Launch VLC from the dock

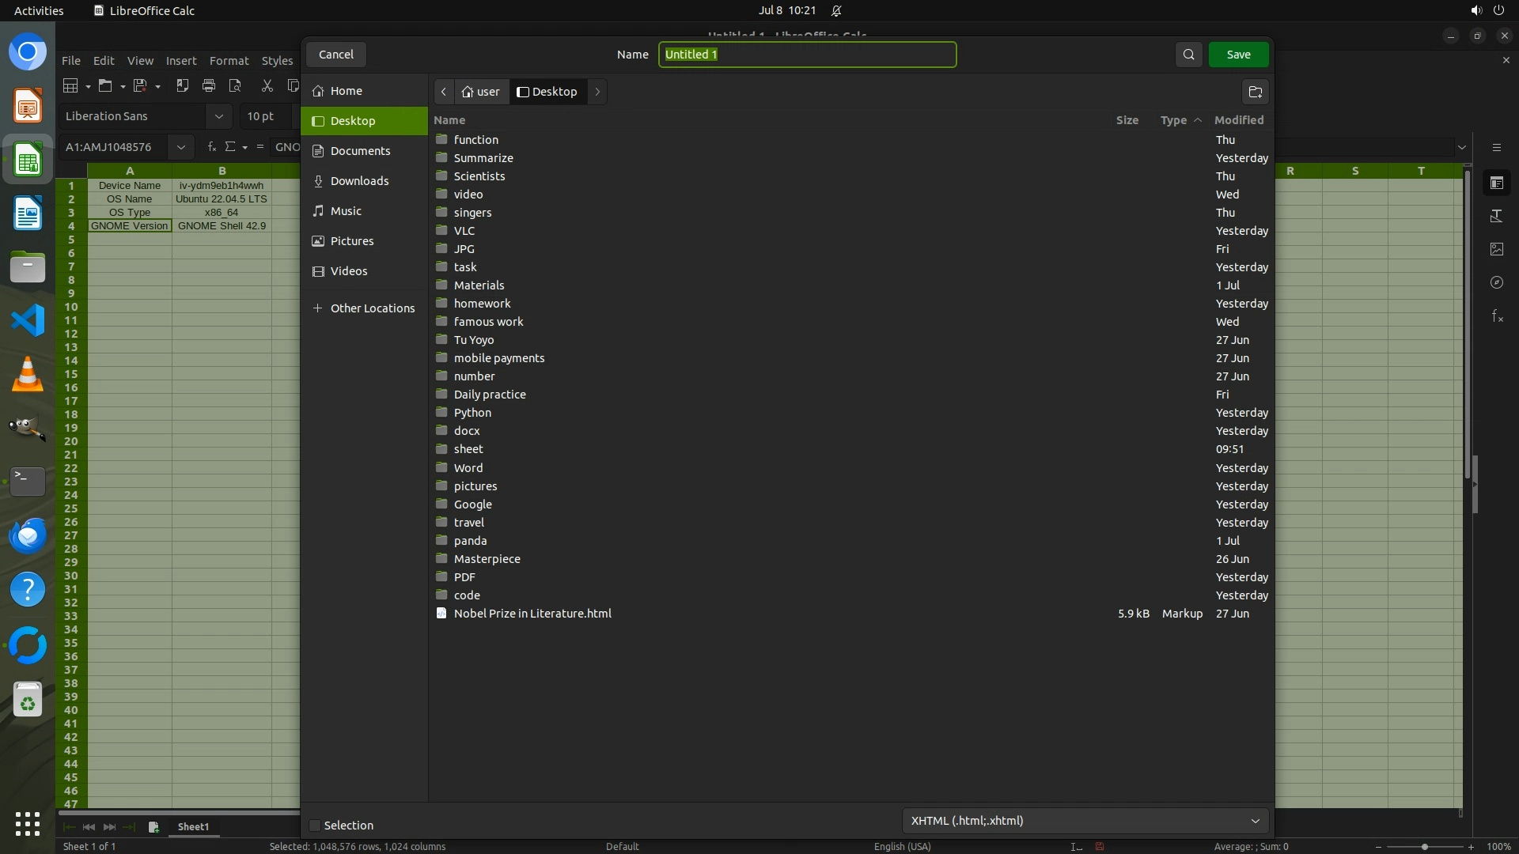pos(28,374)
